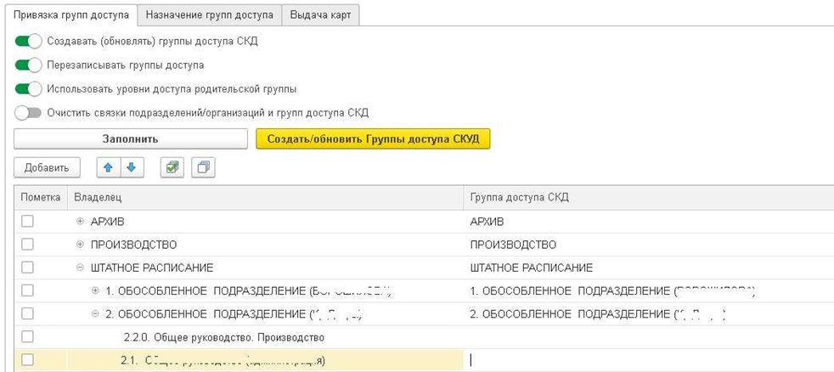Mark the ШТАТНОЕ РАСПИСАНИЕ row checkbox
Screen dimensions: 834x372
28,268
